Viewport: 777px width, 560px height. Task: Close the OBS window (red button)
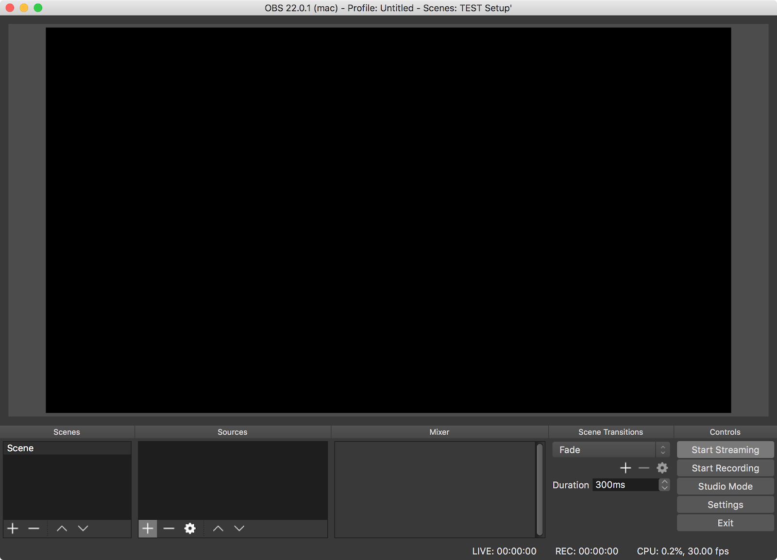click(10, 8)
